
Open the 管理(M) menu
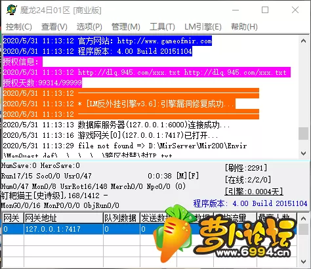(126, 27)
